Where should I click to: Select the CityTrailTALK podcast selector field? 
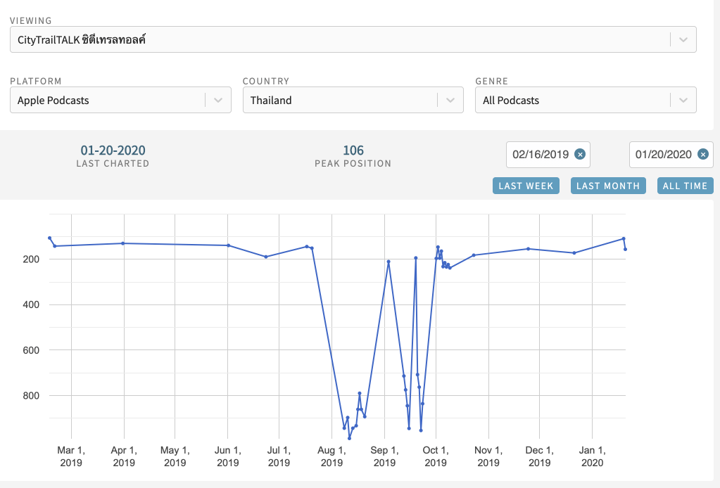[338, 40]
